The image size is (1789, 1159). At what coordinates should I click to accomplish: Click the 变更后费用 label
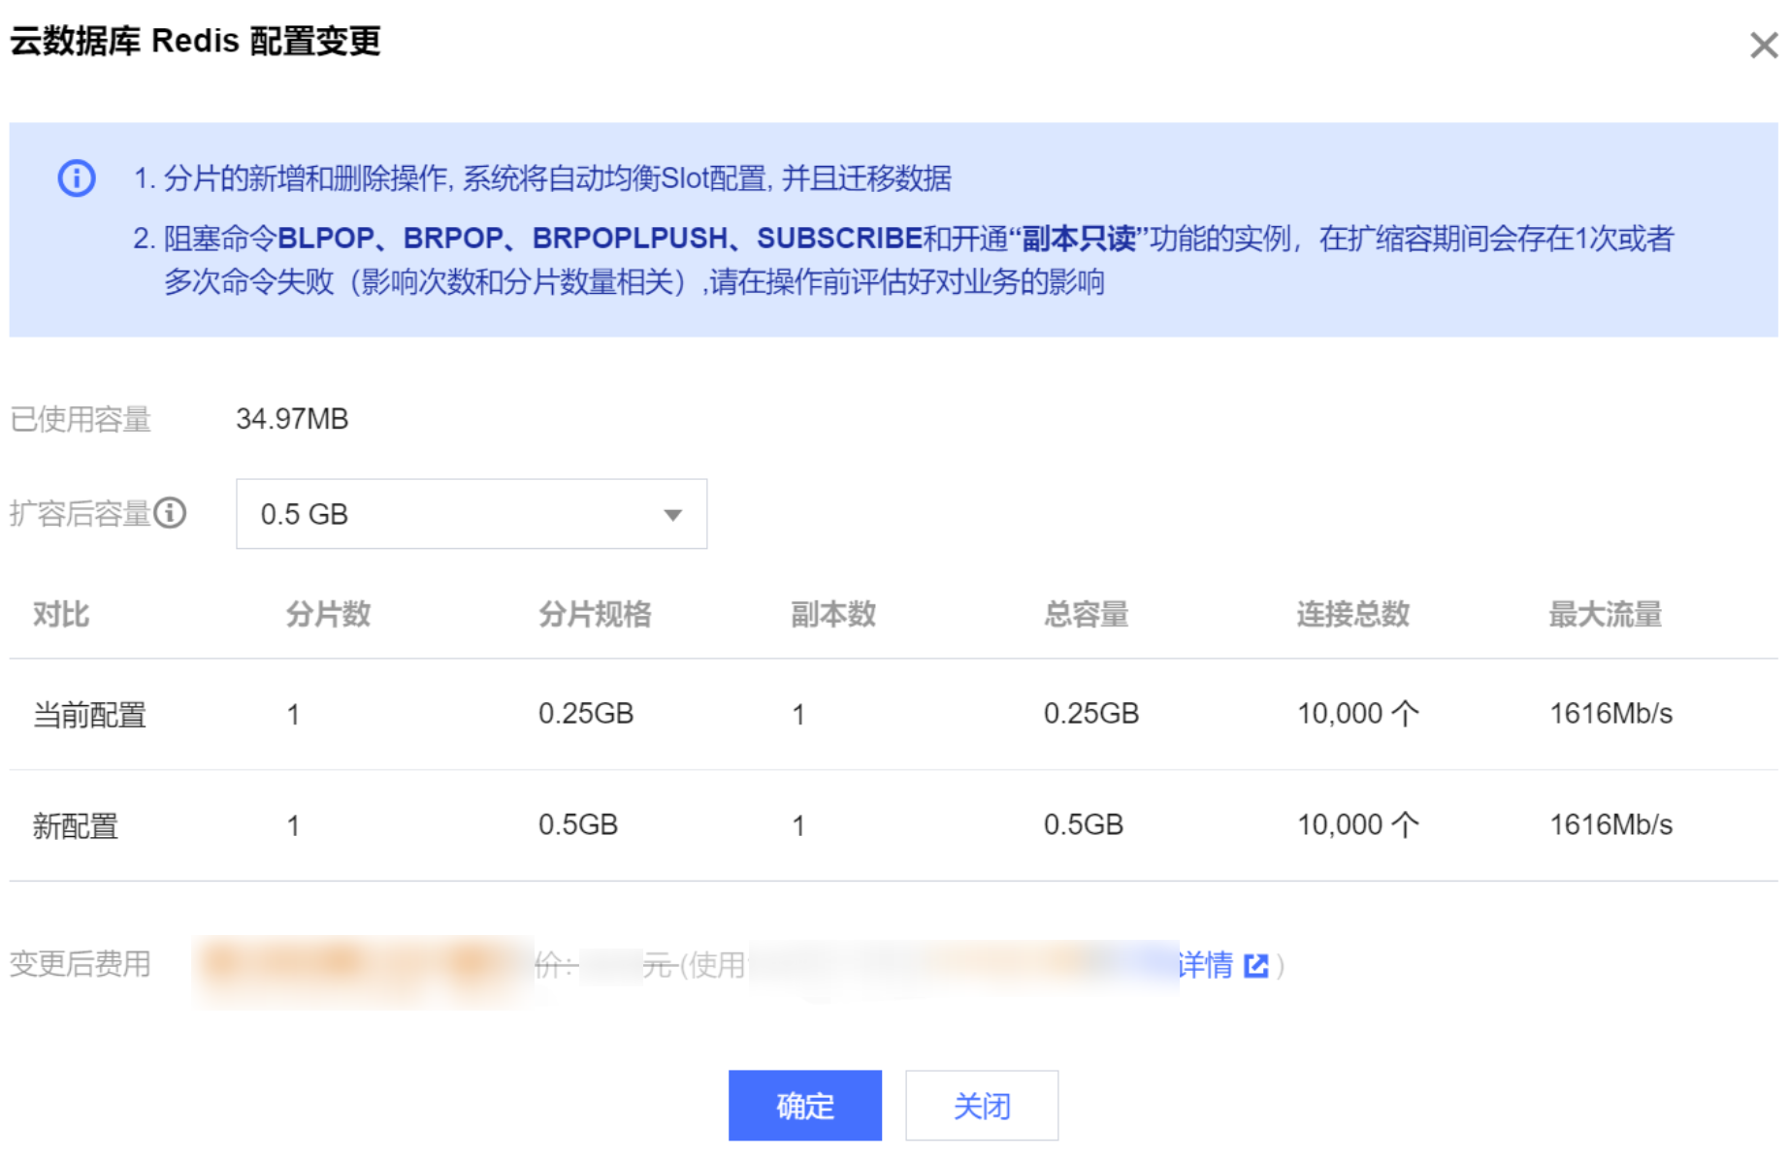pyautogui.click(x=81, y=964)
